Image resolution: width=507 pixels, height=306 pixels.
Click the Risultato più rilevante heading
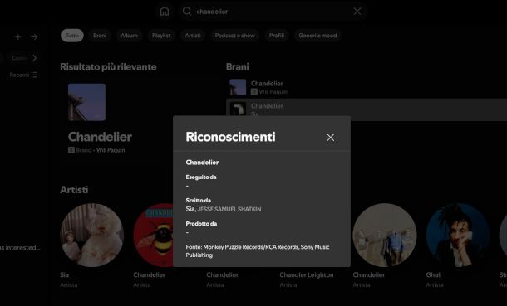click(108, 66)
